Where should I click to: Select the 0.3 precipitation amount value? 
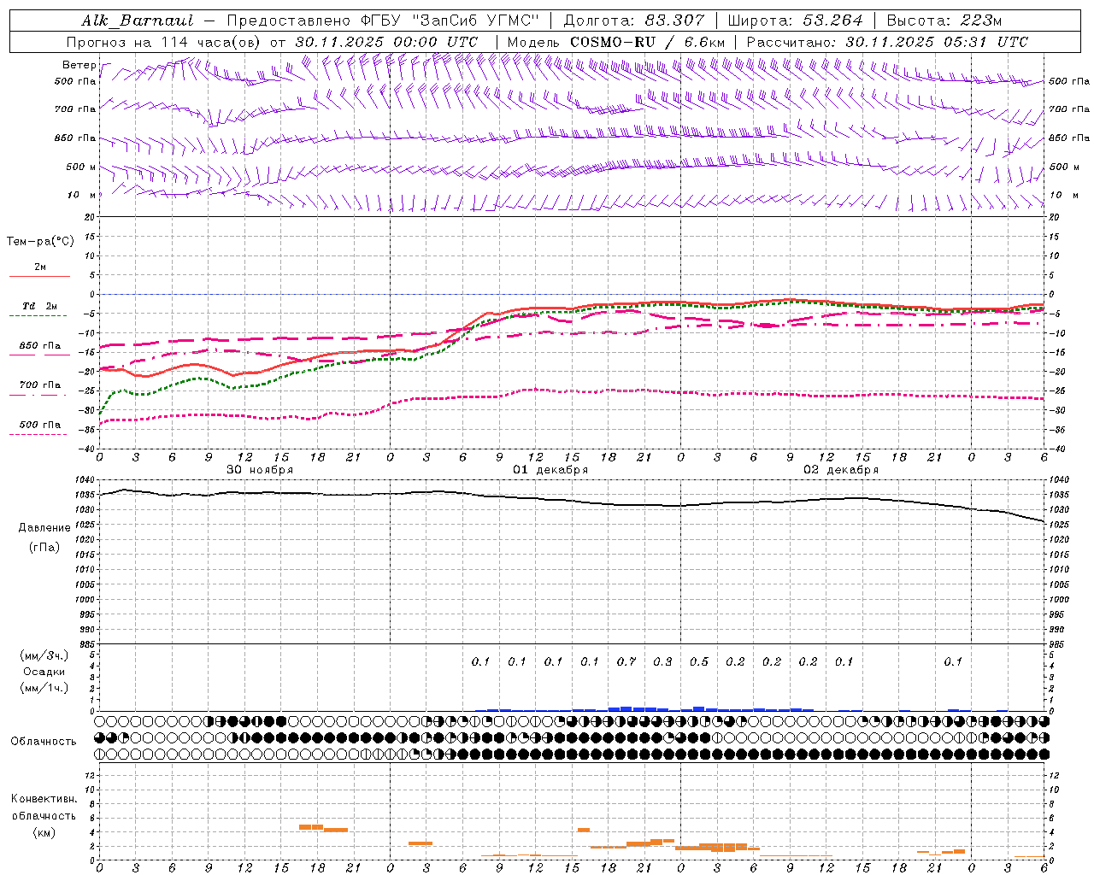click(x=662, y=661)
